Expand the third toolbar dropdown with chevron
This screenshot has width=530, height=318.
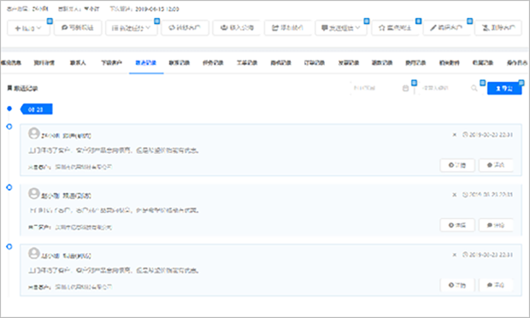pyautogui.click(x=131, y=28)
